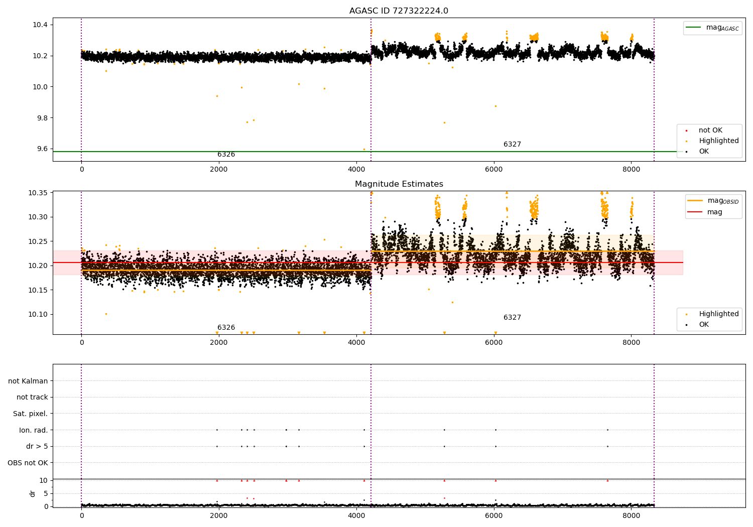Click the green line sample beside mag AGASC
This screenshot has height=527, width=753.
coord(694,28)
